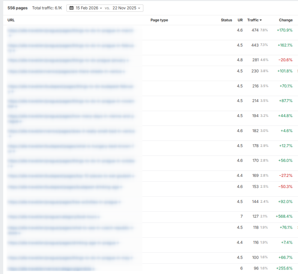Sort the table by the URL column header
The width and height of the screenshot is (298, 274).
(x=11, y=20)
